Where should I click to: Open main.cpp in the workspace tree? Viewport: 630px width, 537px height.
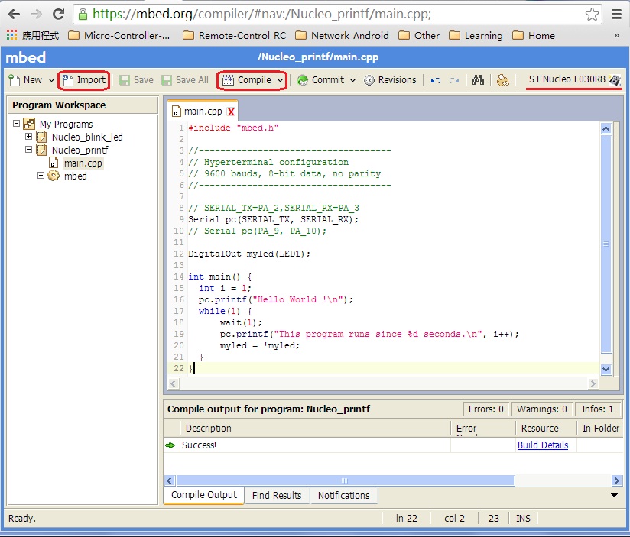click(x=83, y=163)
